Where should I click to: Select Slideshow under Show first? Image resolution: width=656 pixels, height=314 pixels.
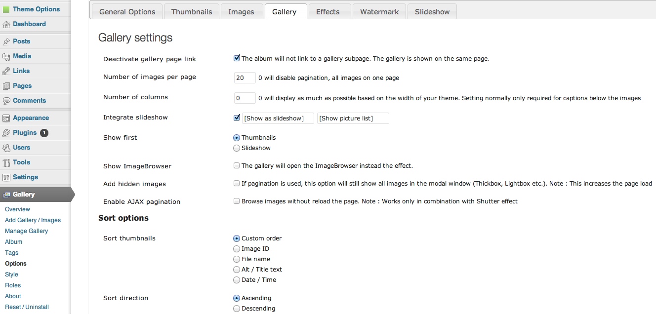pos(237,148)
